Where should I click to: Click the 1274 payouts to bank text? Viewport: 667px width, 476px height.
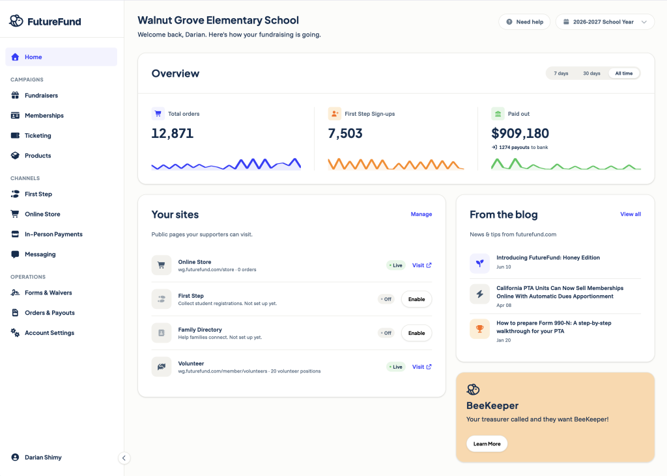520,148
